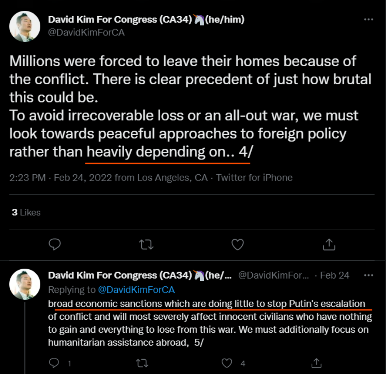Open more options on the main tweet
The width and height of the screenshot is (386, 374).
click(x=369, y=19)
